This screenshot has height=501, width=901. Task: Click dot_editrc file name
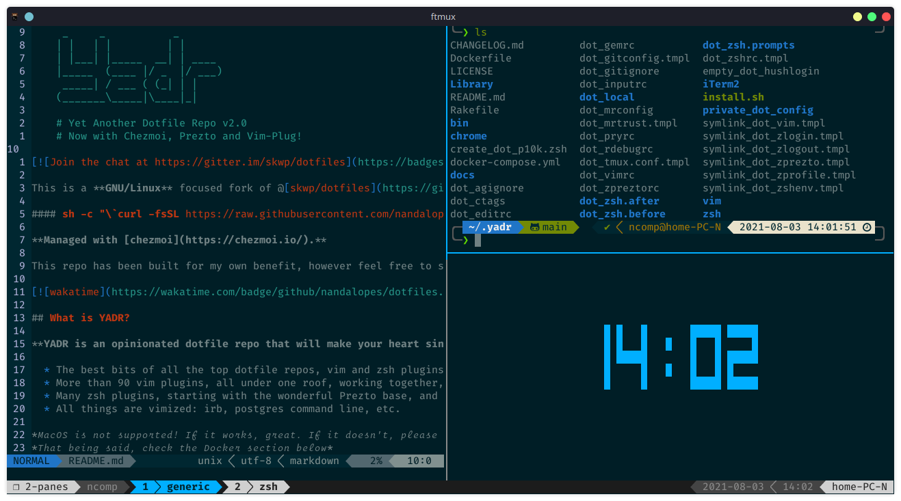click(x=481, y=214)
